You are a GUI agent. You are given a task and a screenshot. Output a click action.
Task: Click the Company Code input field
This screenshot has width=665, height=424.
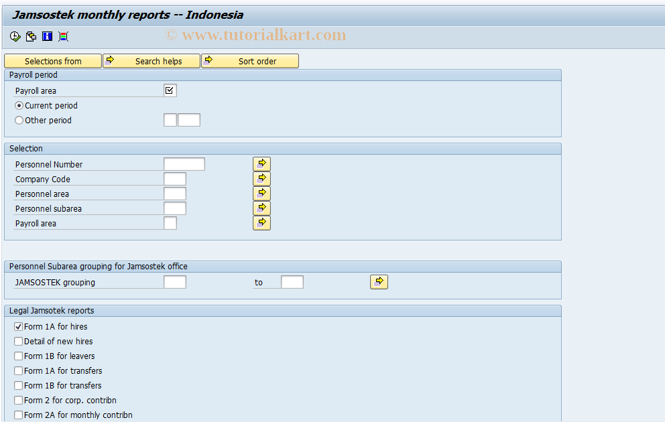[175, 179]
